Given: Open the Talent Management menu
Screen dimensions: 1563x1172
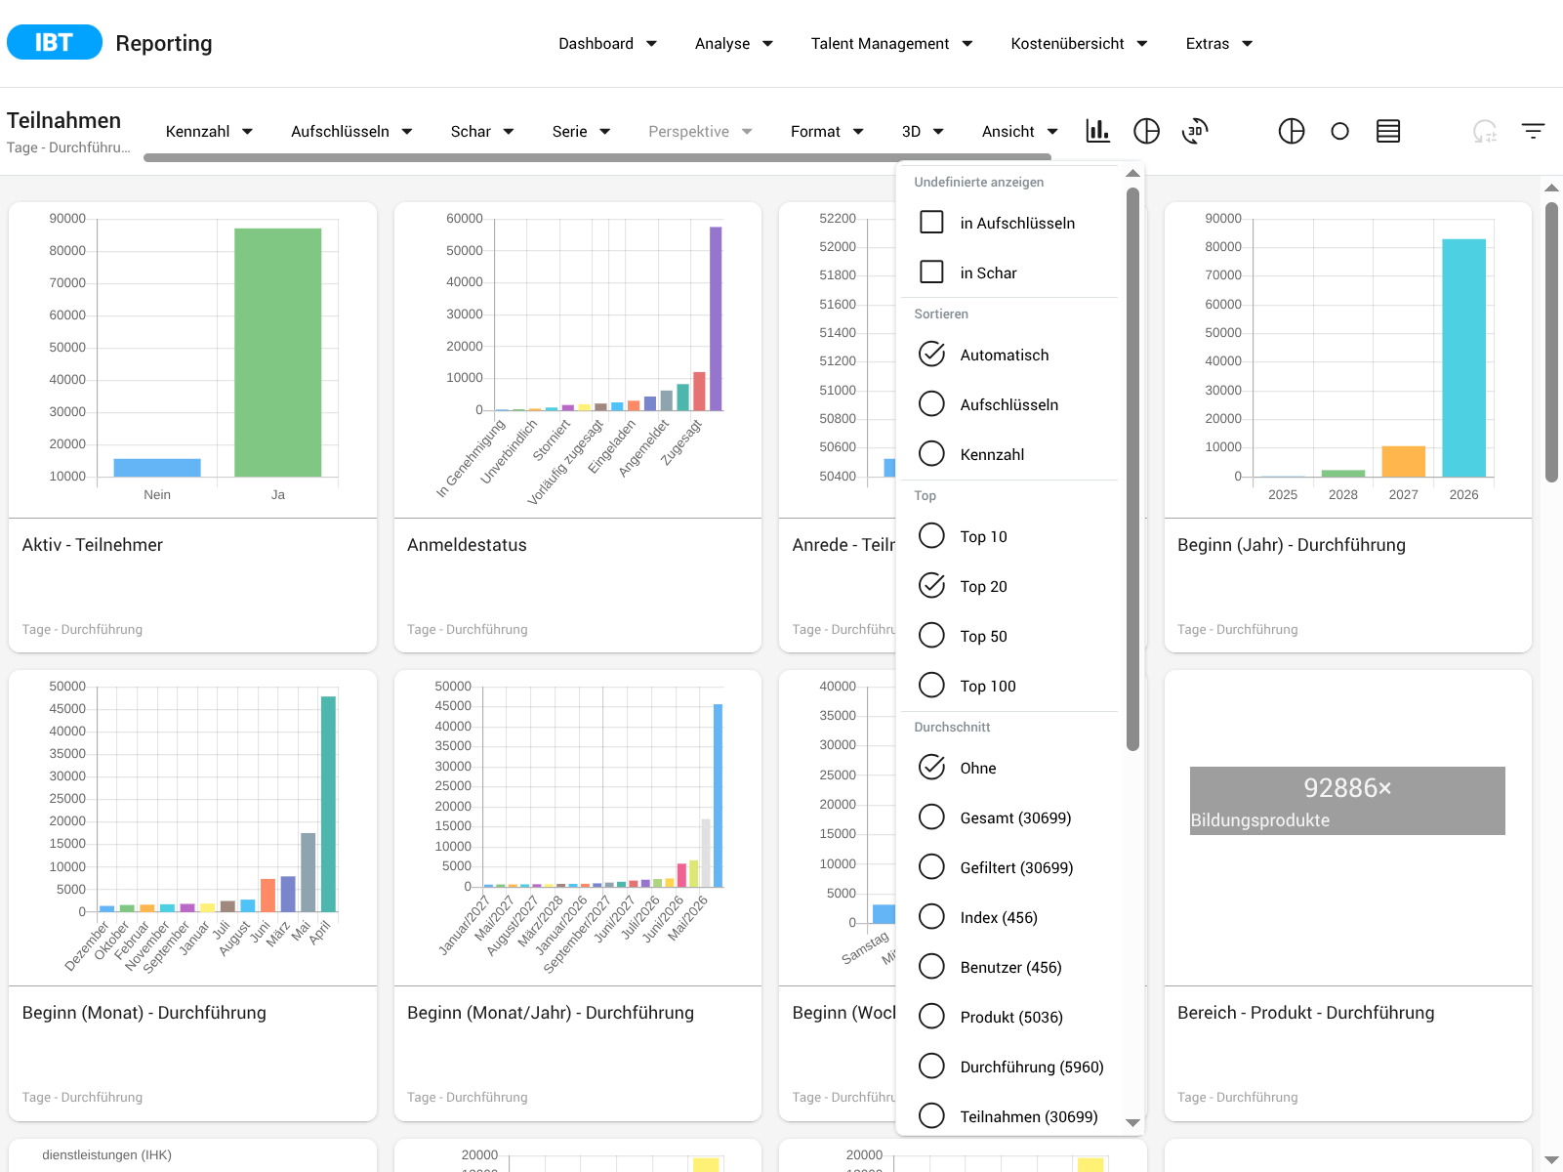Looking at the screenshot, I should pos(891,44).
